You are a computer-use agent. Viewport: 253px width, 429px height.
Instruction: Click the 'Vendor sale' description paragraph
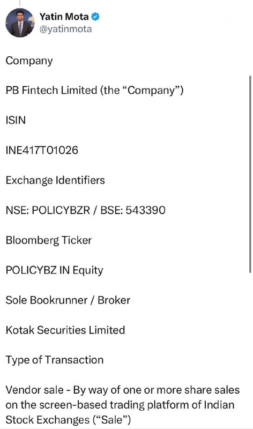click(x=123, y=405)
